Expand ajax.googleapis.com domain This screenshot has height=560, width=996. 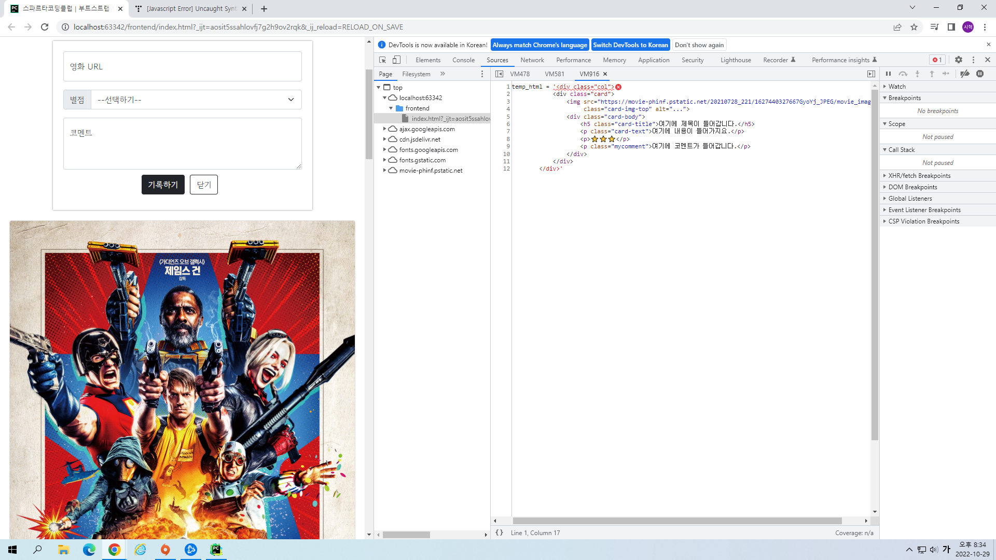pos(384,129)
